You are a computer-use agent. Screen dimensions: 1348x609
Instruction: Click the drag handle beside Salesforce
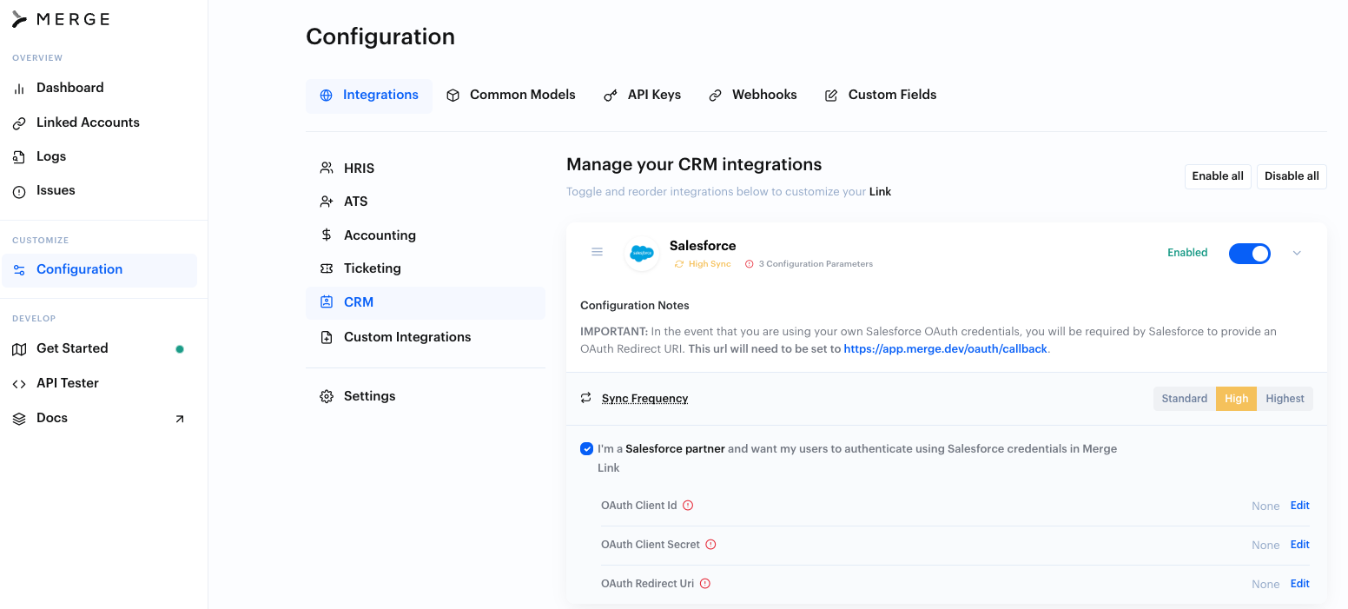pyautogui.click(x=597, y=252)
